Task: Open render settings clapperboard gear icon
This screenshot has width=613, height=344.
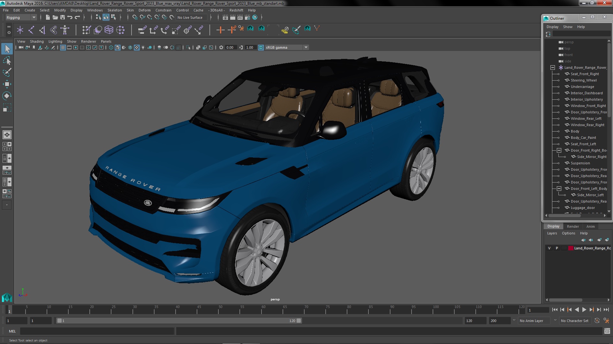Action: (247, 17)
